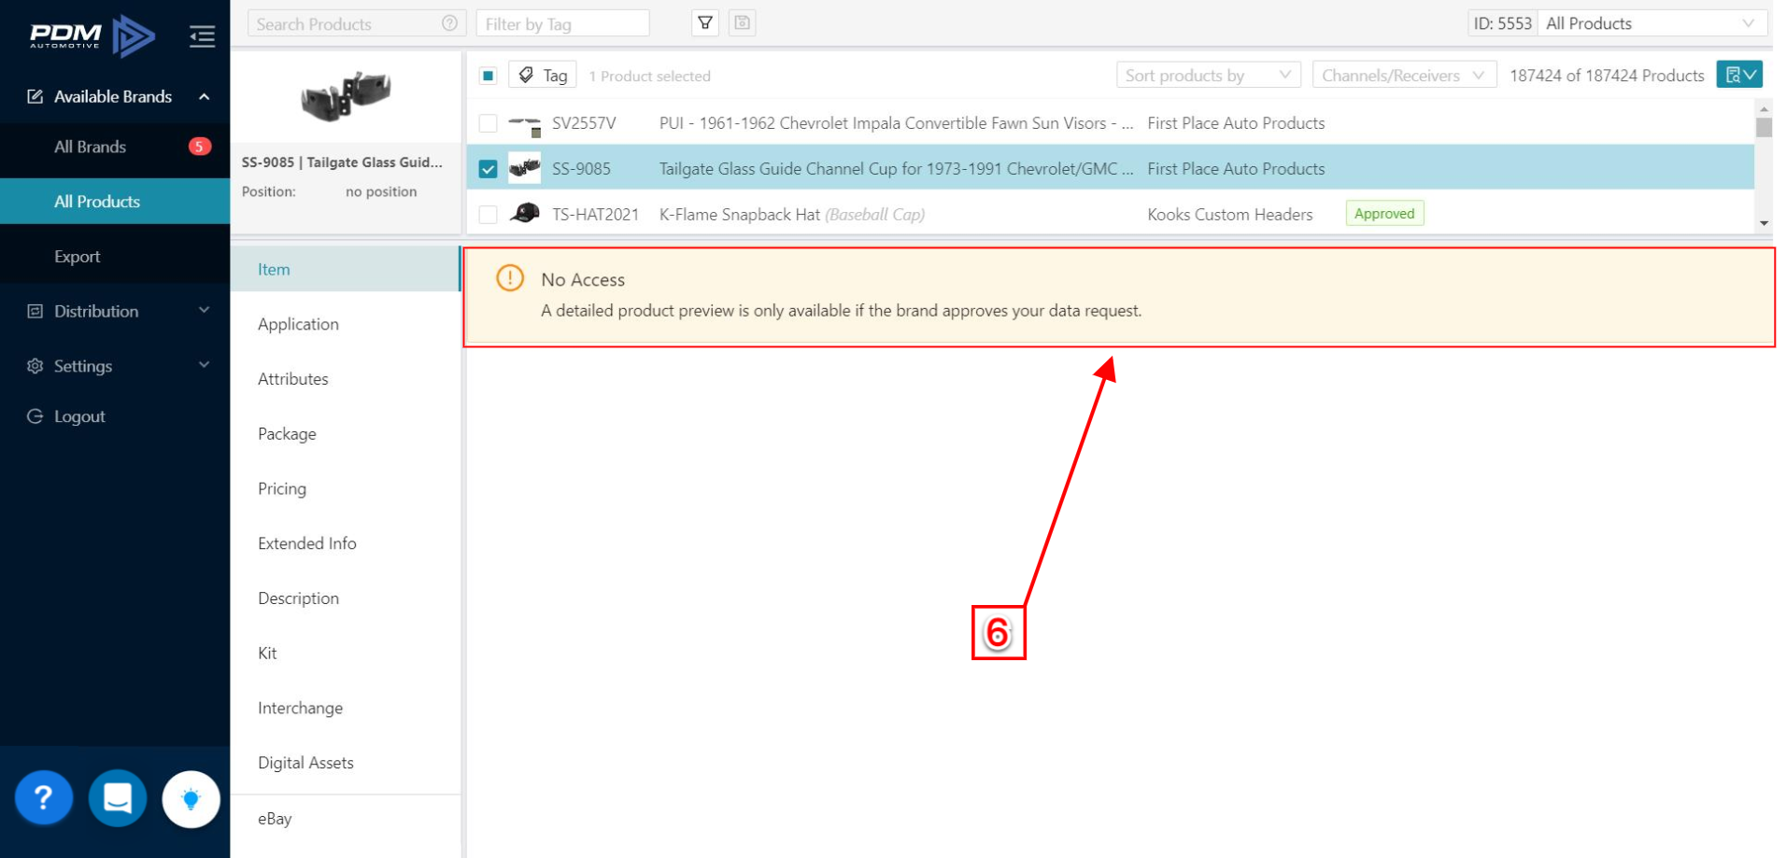The image size is (1786, 858).
Task: Open the filter funnel icon
Action: pyautogui.click(x=705, y=23)
